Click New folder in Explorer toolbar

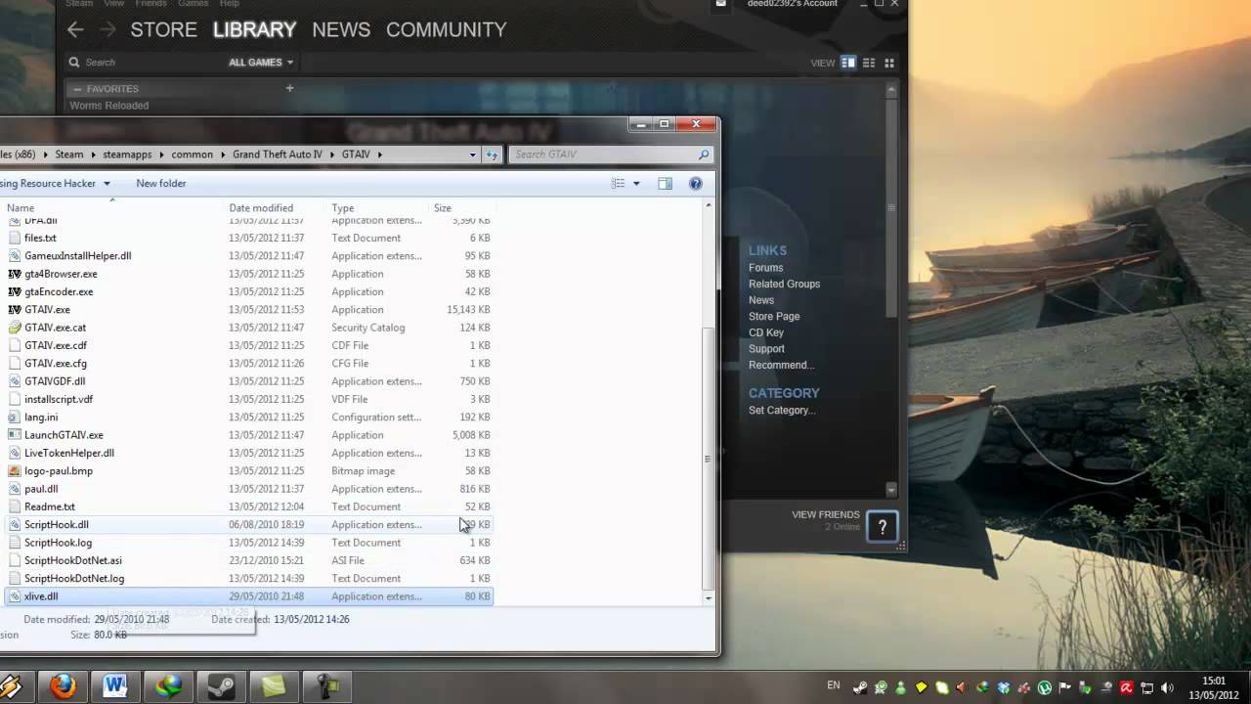[161, 184]
